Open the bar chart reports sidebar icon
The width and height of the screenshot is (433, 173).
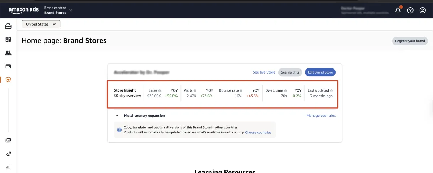click(x=8, y=167)
